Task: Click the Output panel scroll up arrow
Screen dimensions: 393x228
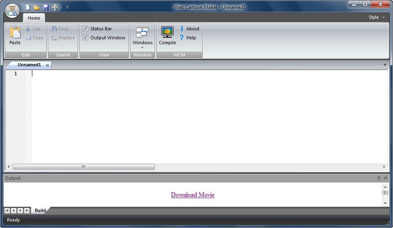Action: (385, 187)
